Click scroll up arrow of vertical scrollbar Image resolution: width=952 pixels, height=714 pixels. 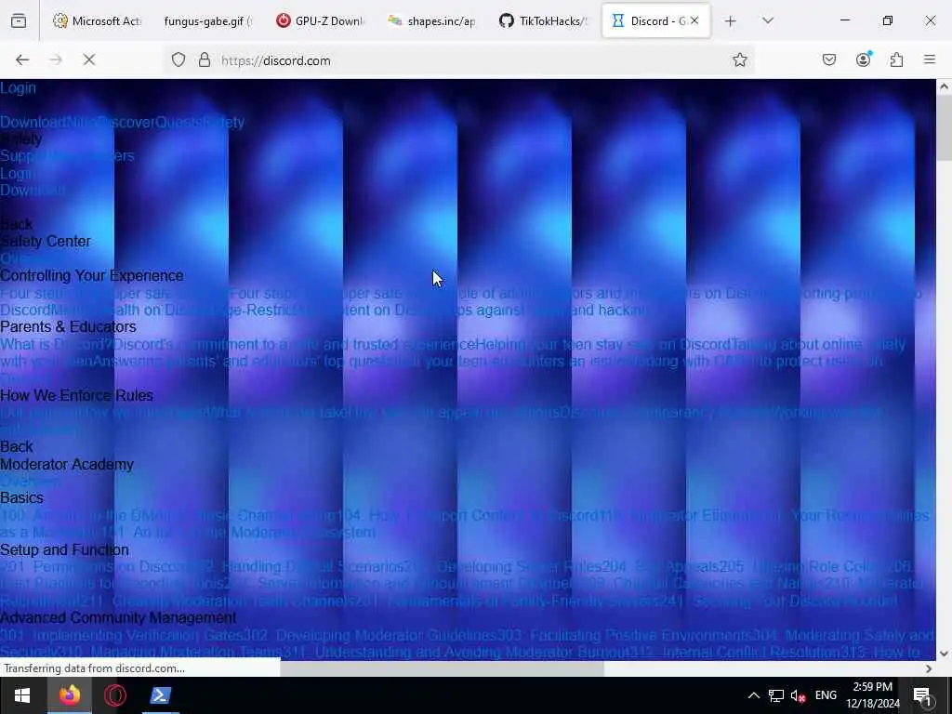pyautogui.click(x=945, y=86)
